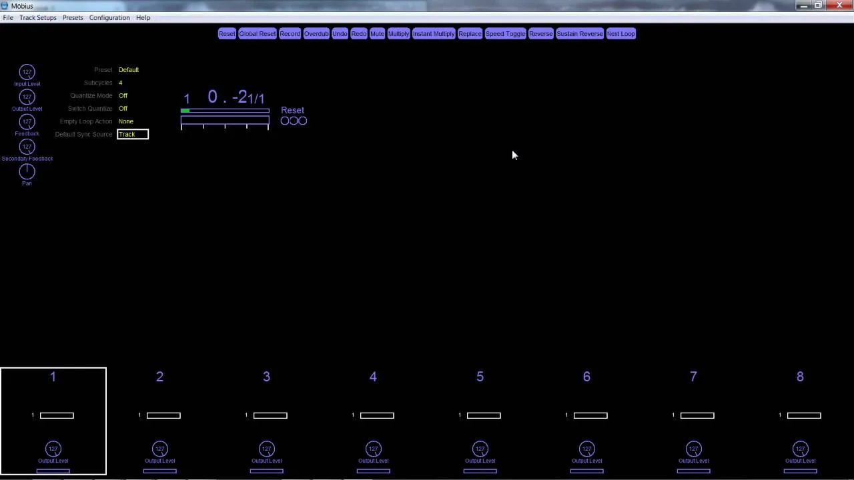The image size is (854, 480).
Task: Open the Configuration menu
Action: coord(109,17)
